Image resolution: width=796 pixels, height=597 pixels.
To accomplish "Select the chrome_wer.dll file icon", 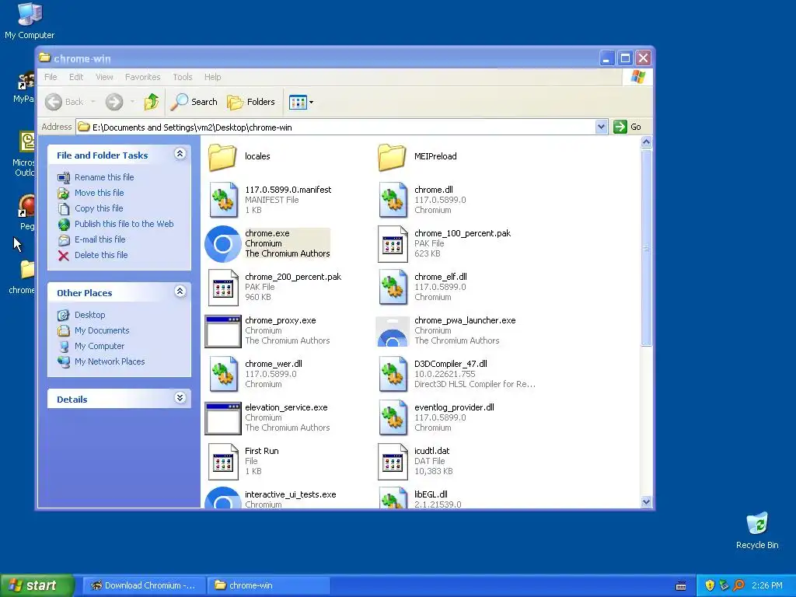I will [223, 374].
